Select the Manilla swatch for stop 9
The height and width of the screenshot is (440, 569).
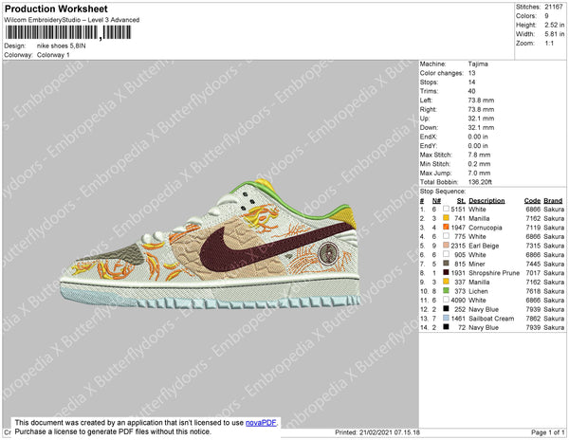pos(446,282)
